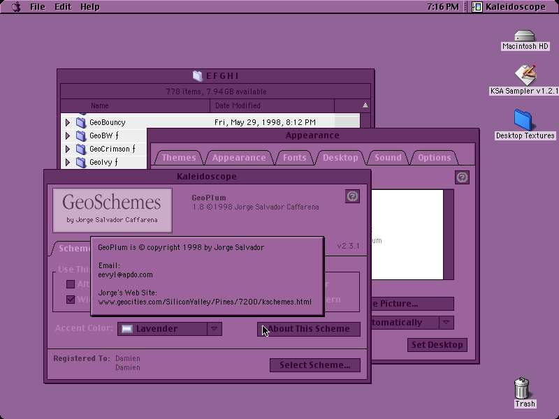Select the GeoBW ƒ folder icon
Viewport: 559px width, 419px height.
[81, 135]
